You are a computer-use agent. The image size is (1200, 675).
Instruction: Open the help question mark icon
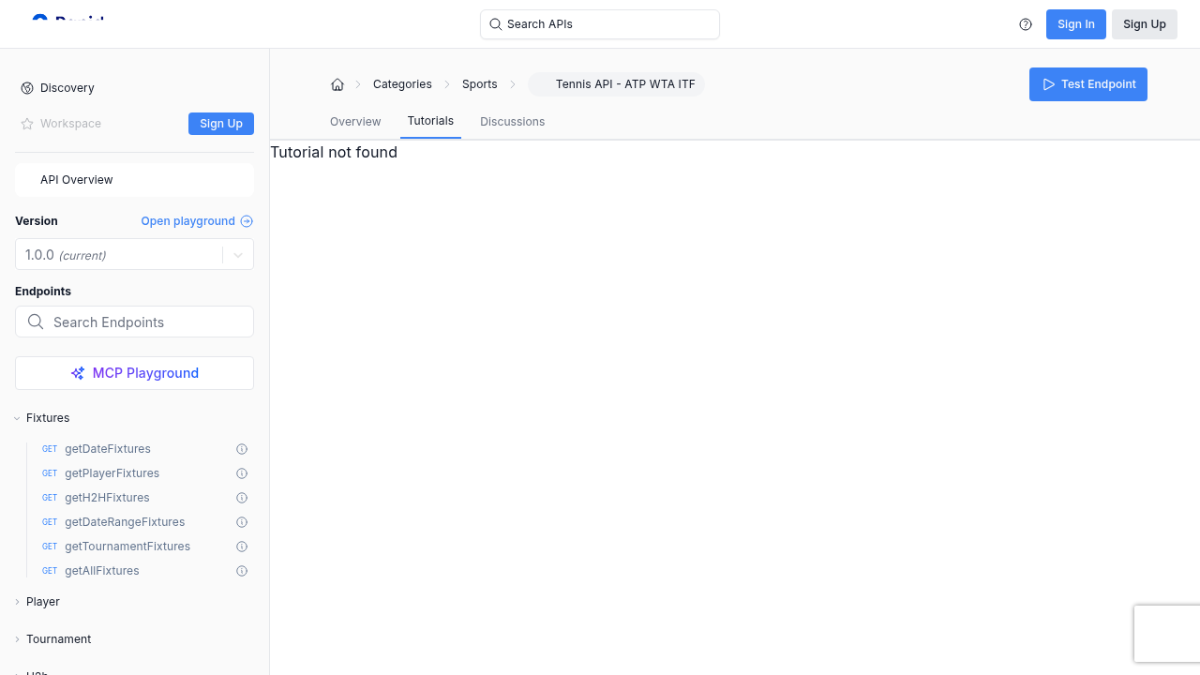tap(1026, 24)
